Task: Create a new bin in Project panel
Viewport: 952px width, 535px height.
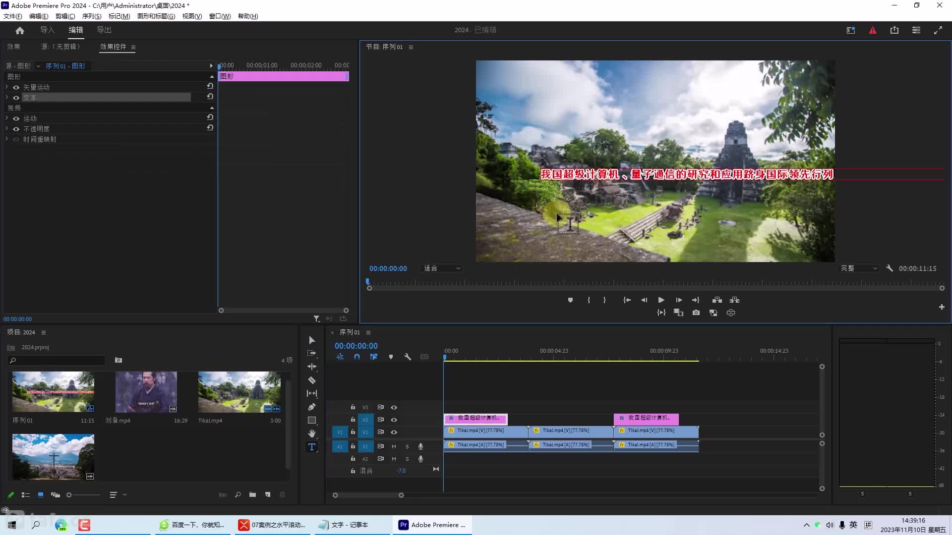Action: [x=252, y=494]
